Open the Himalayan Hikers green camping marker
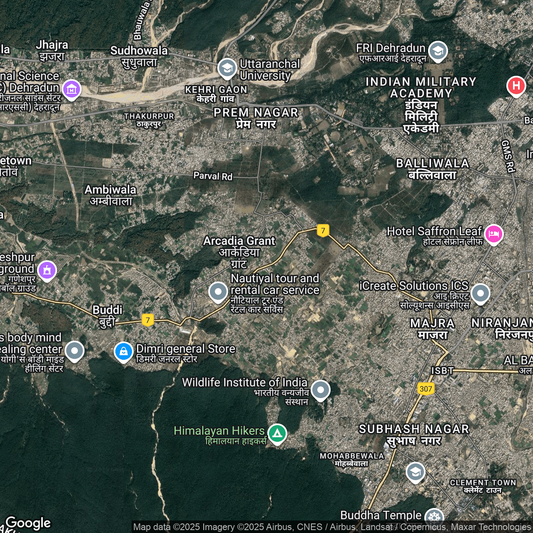The height and width of the screenshot is (533, 533). pyautogui.click(x=277, y=433)
